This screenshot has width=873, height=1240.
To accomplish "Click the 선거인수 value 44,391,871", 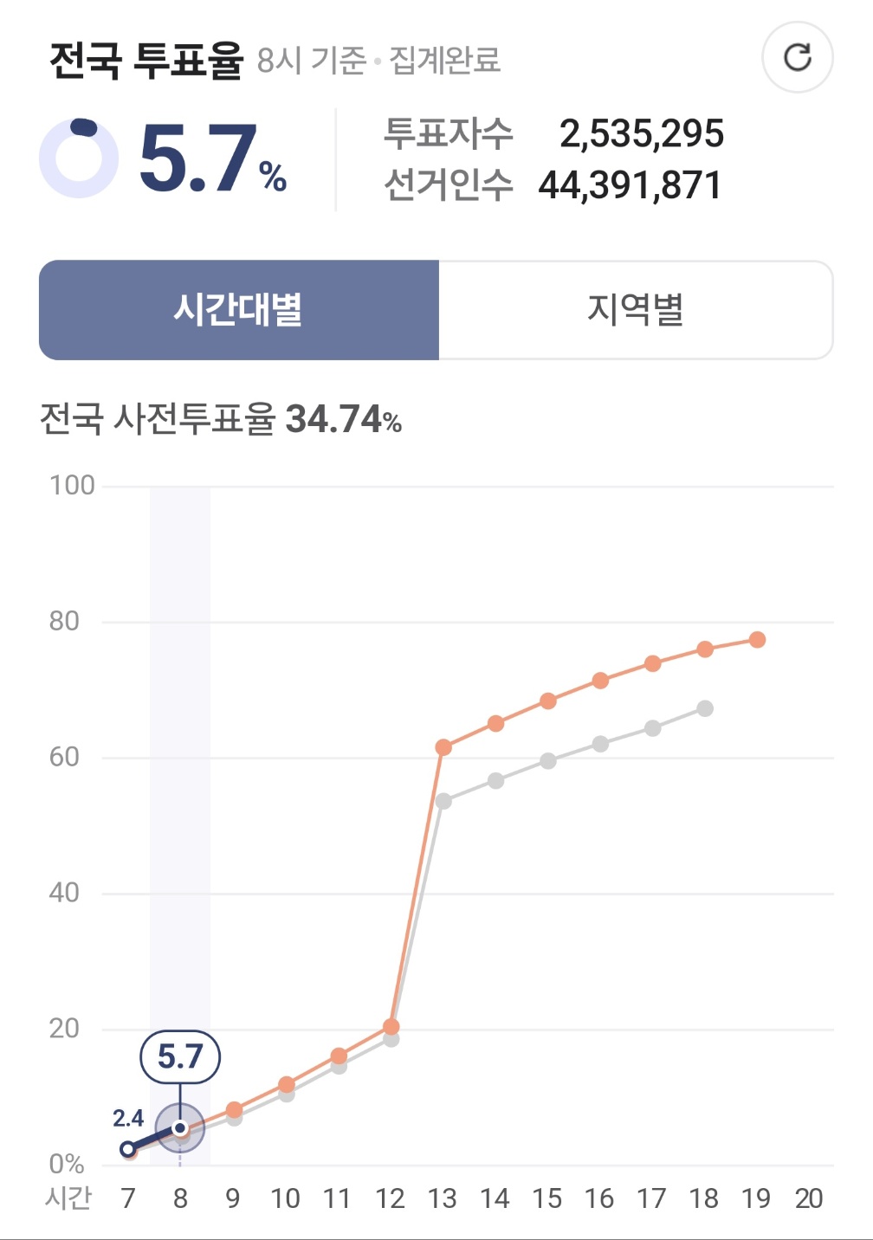I will [630, 185].
